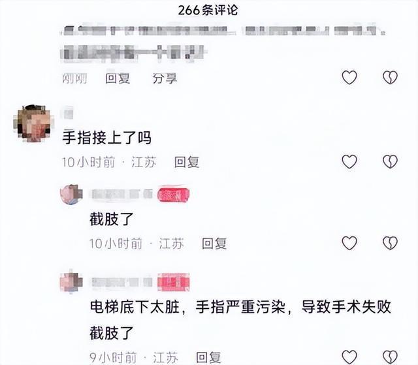
Task: Like the comment 手指接上了吗
Action: [x=349, y=162]
